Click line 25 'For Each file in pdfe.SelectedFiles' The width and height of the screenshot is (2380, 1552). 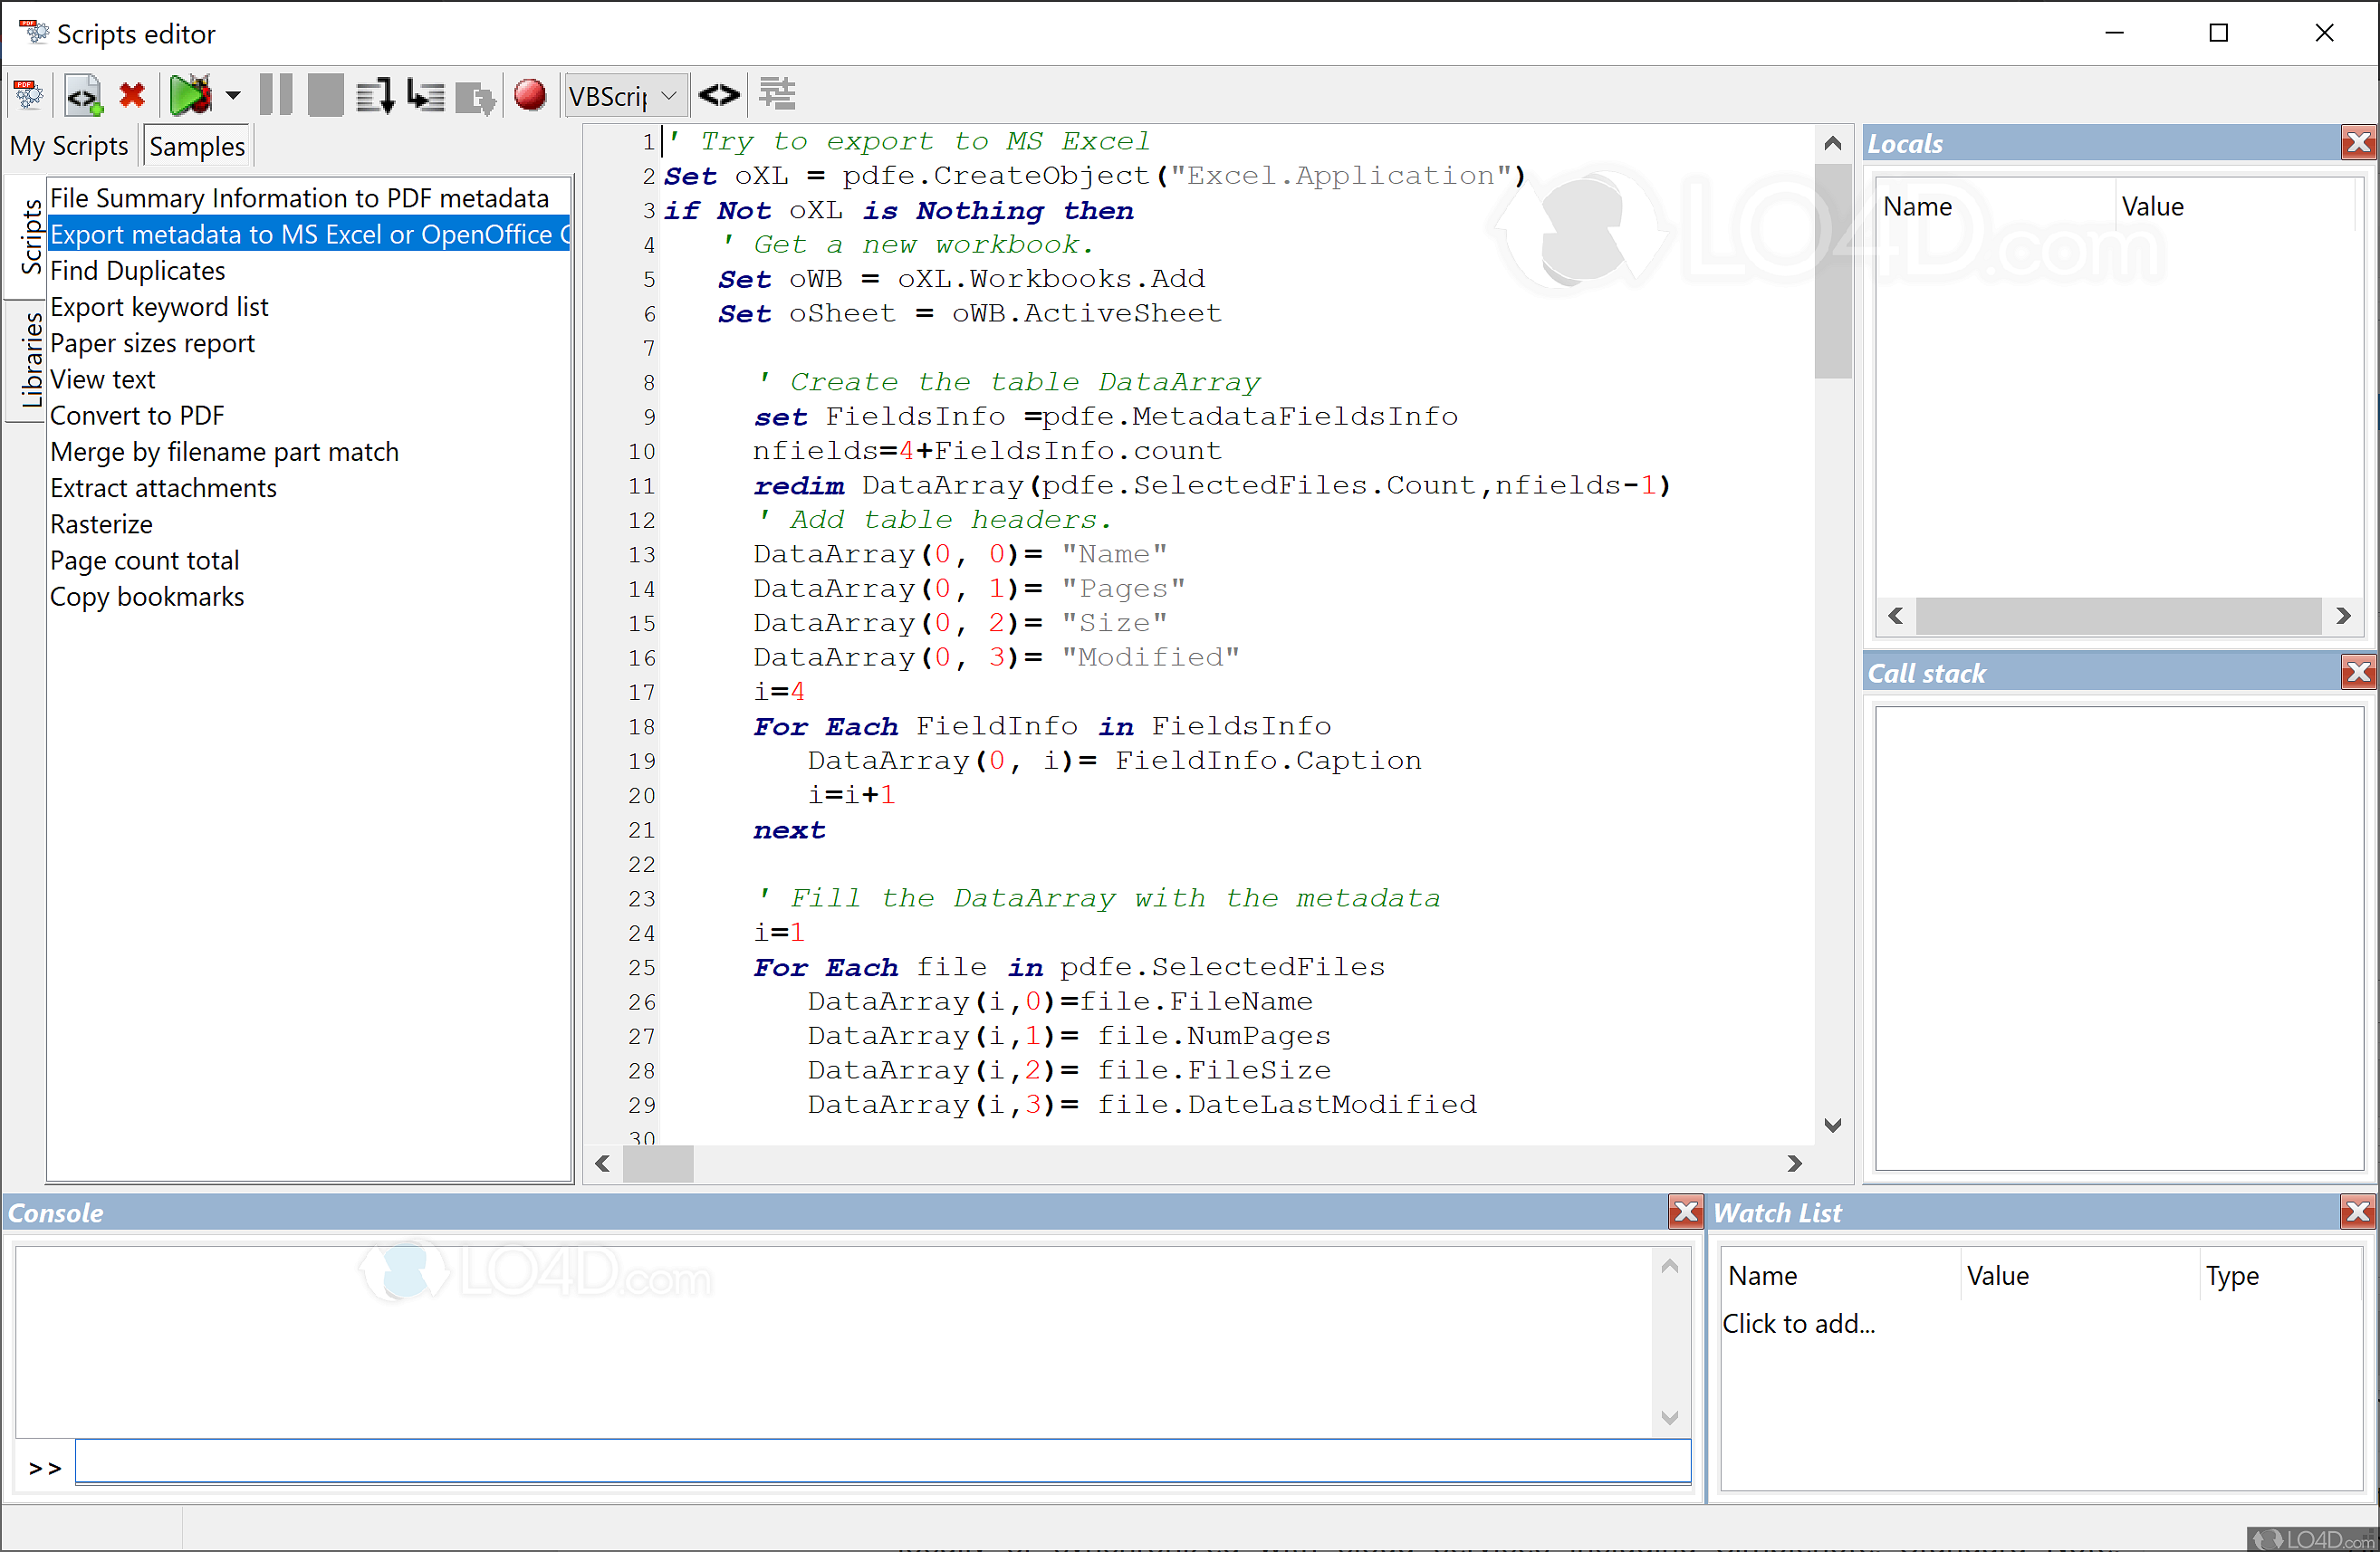1069,967
